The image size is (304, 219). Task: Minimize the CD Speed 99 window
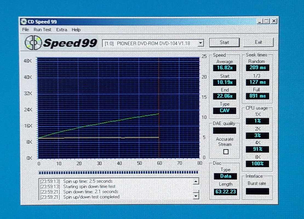pos(260,21)
